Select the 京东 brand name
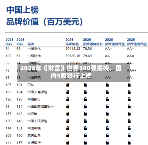Screen dimensions: 148x145 click(x=31, y=85)
